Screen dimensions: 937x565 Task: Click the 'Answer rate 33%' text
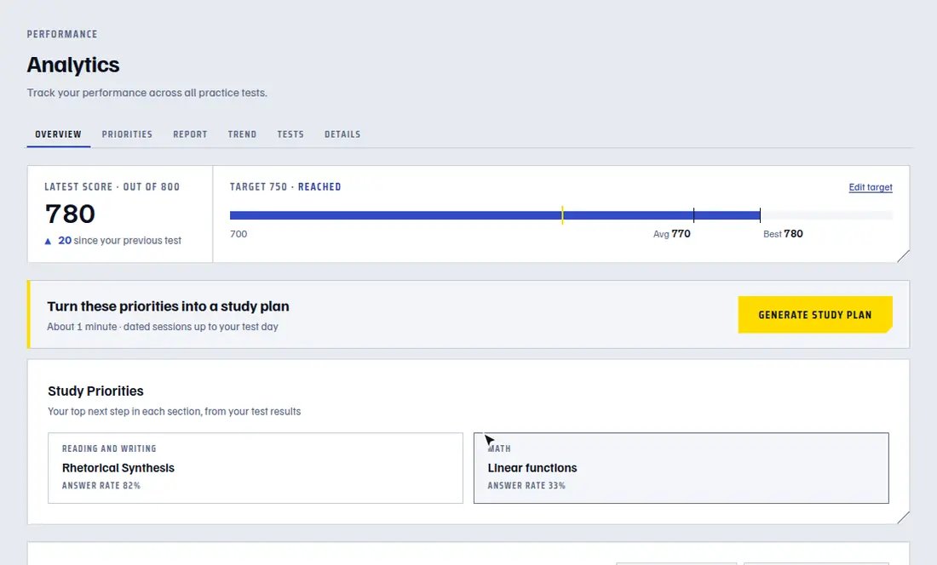[x=526, y=486]
